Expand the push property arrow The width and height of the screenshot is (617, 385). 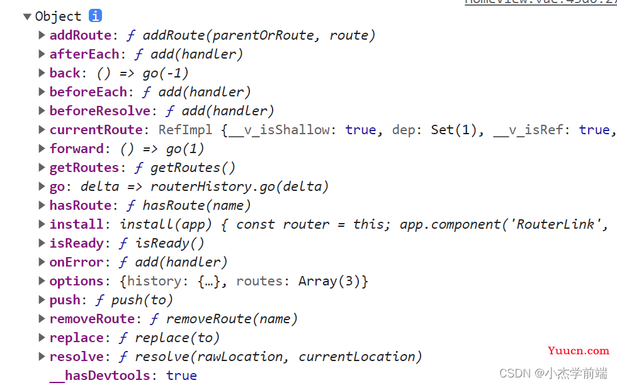[x=42, y=299]
